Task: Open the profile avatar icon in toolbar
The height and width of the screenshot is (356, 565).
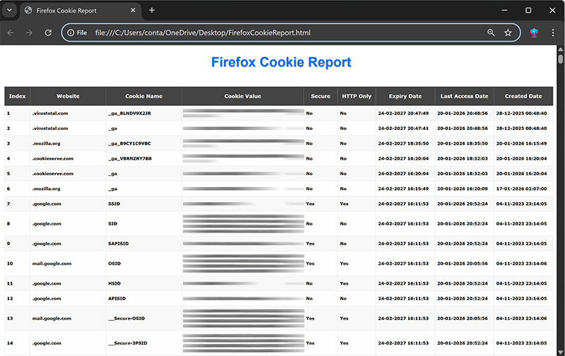Action: point(535,32)
